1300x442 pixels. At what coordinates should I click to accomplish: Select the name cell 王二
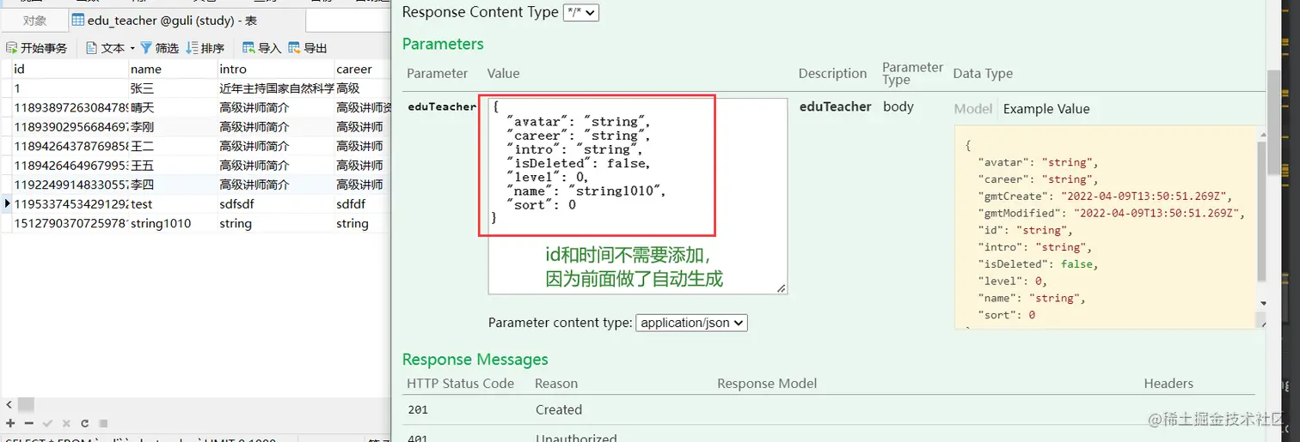point(173,146)
